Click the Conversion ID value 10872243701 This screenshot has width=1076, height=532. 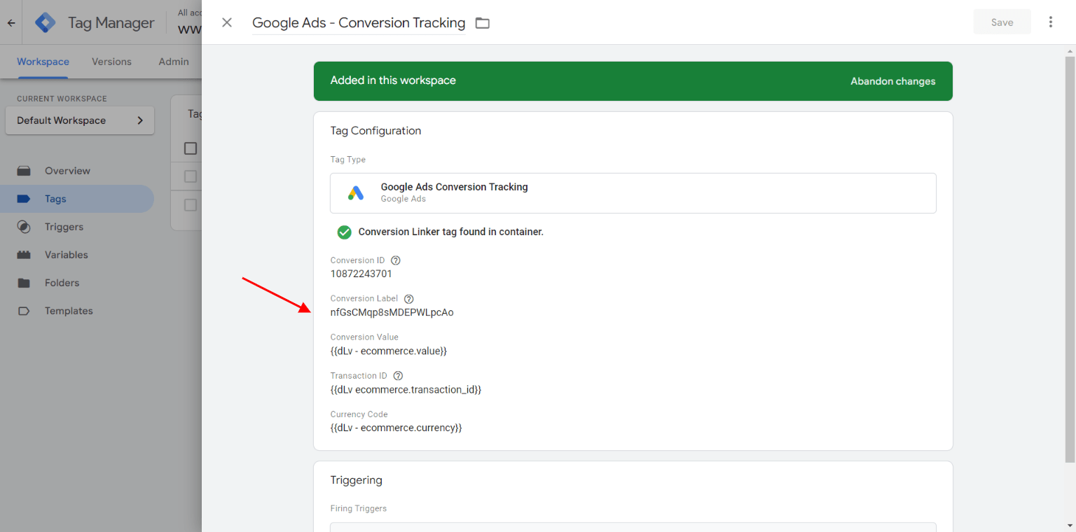[x=361, y=274]
